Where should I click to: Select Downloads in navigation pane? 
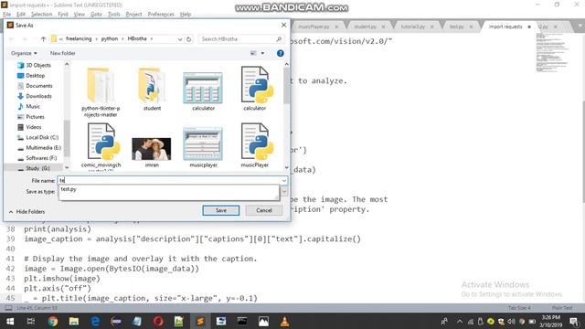pos(35,96)
